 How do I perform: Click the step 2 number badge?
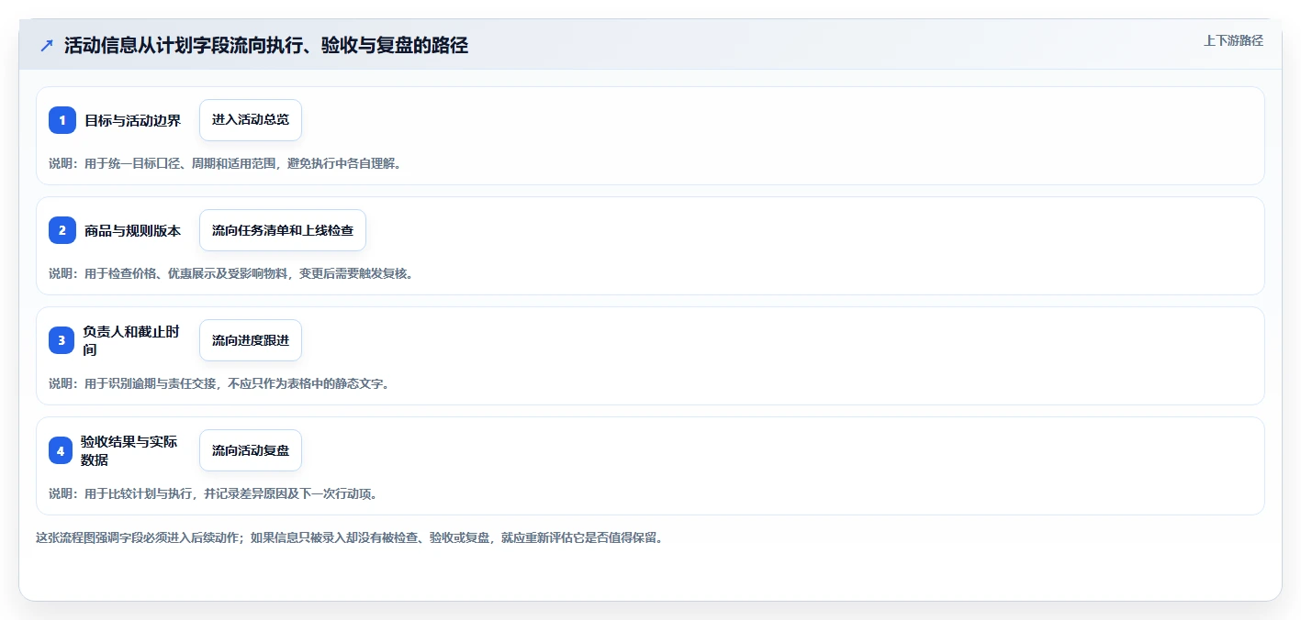62,230
